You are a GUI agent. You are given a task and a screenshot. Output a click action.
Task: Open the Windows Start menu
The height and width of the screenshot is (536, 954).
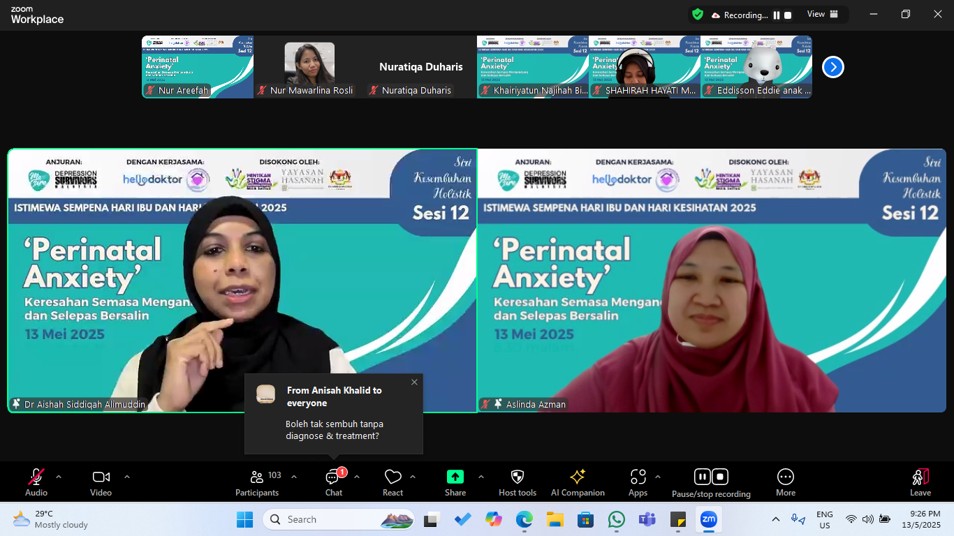coord(245,519)
